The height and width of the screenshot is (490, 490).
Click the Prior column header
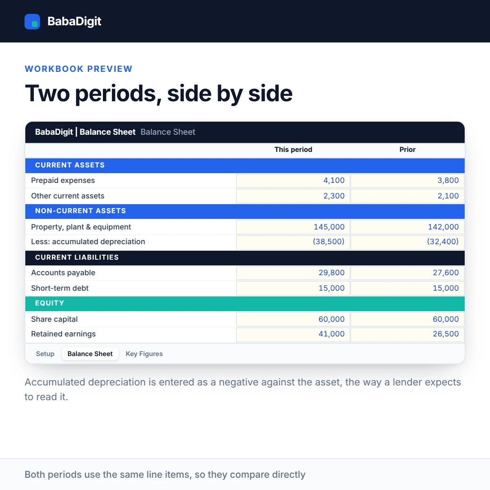pyautogui.click(x=408, y=149)
